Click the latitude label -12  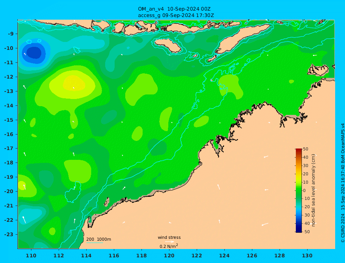click(9, 77)
